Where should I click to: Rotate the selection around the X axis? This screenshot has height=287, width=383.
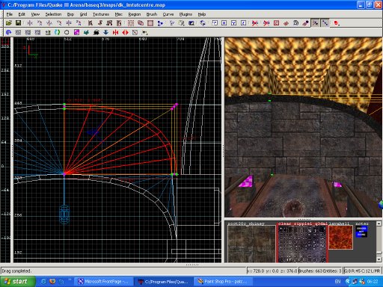coord(40,23)
